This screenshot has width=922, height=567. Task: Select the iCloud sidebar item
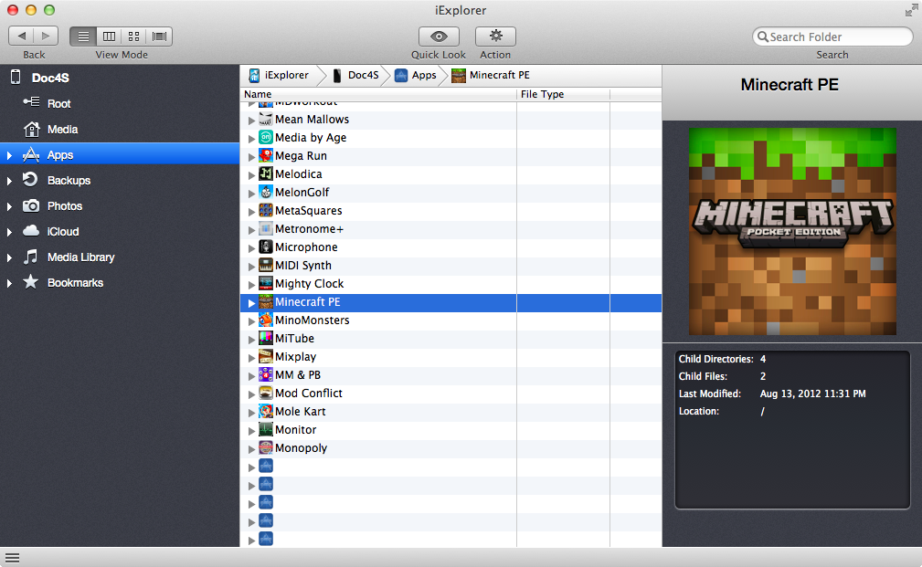pos(63,232)
